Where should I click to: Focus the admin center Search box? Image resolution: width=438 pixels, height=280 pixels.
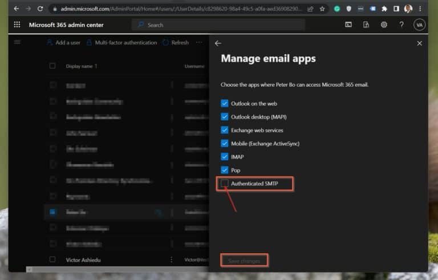point(218,25)
